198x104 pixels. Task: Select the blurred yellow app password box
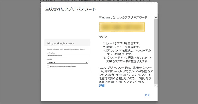pos(122,27)
